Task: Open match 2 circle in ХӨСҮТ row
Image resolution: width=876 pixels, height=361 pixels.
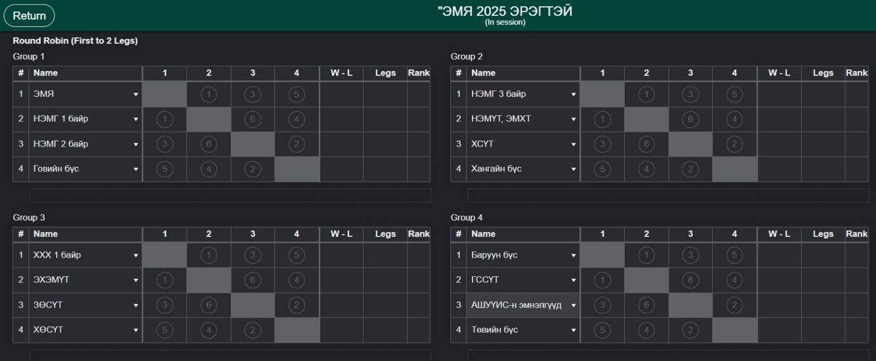Action: (253, 330)
